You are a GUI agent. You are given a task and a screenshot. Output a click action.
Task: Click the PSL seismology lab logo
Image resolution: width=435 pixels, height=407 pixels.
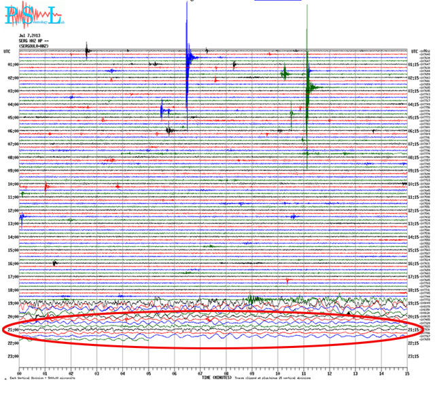click(35, 16)
